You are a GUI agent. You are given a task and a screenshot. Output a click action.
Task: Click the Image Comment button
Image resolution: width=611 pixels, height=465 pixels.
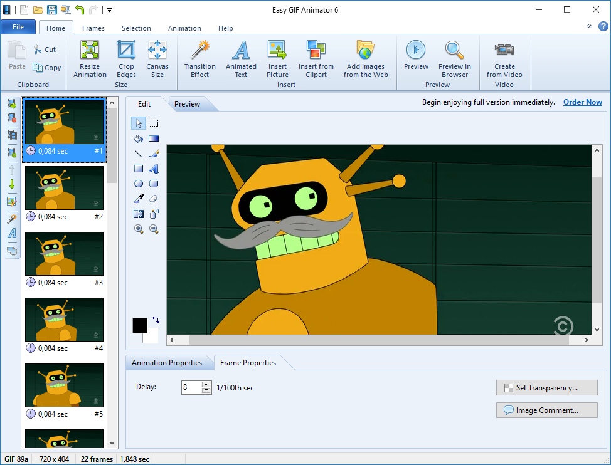pos(547,410)
